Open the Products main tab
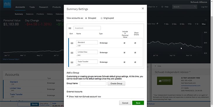 coord(57,7)
